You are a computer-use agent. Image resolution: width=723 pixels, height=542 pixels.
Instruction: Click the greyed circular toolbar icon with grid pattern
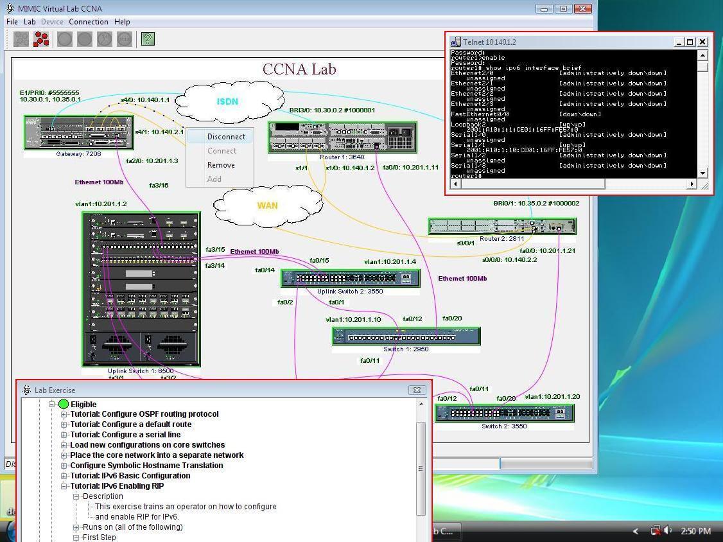(x=125, y=39)
